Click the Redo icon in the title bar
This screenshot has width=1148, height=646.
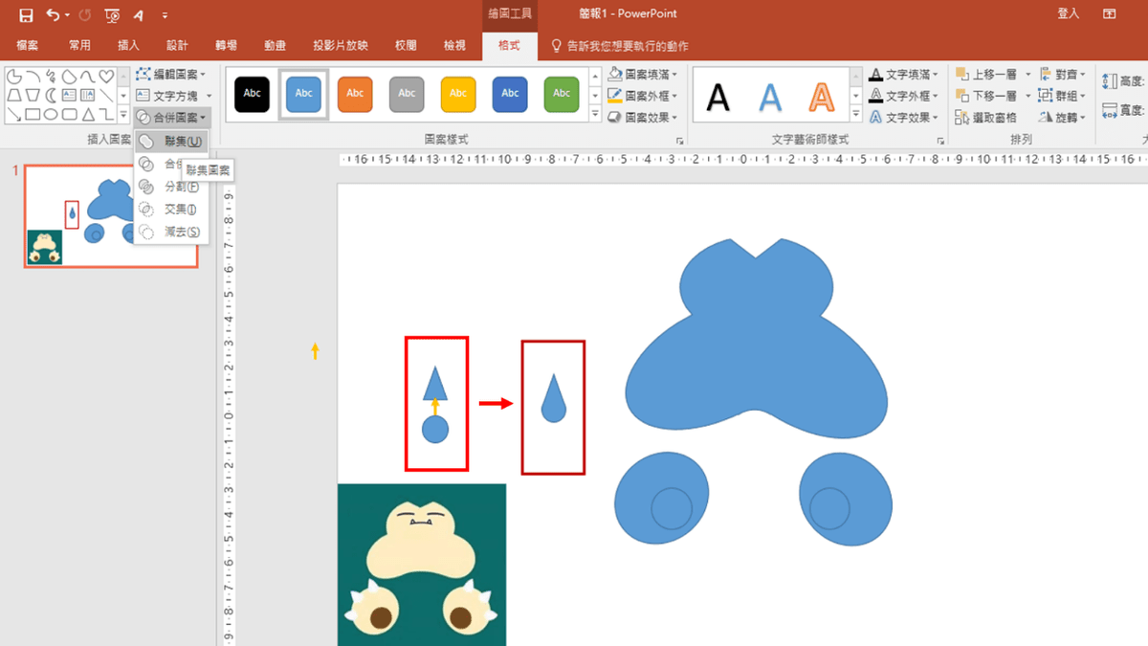[x=84, y=15]
